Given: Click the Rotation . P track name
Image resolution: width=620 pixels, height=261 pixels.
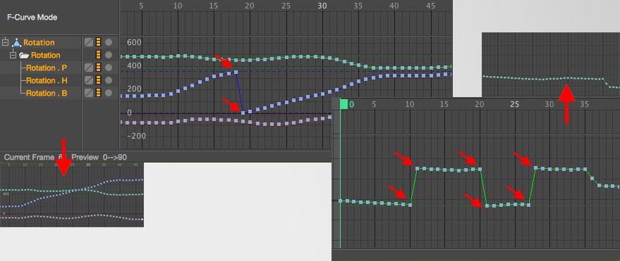Looking at the screenshot, I should coord(47,68).
